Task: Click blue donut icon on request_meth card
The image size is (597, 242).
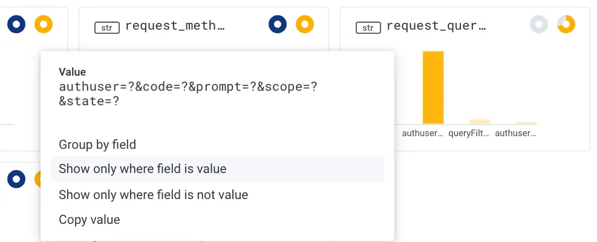Action: (x=278, y=25)
